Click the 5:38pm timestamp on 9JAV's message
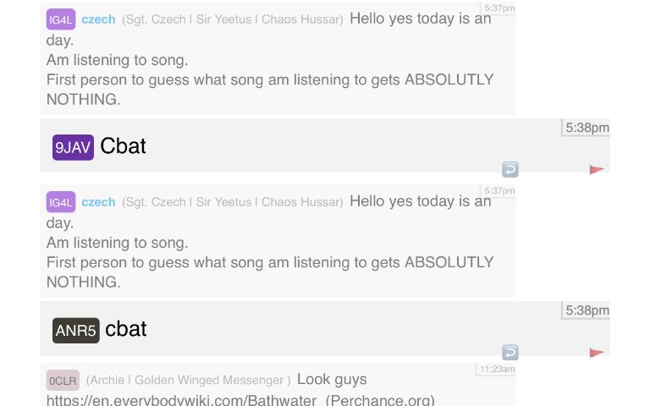650x406 pixels. (587, 128)
